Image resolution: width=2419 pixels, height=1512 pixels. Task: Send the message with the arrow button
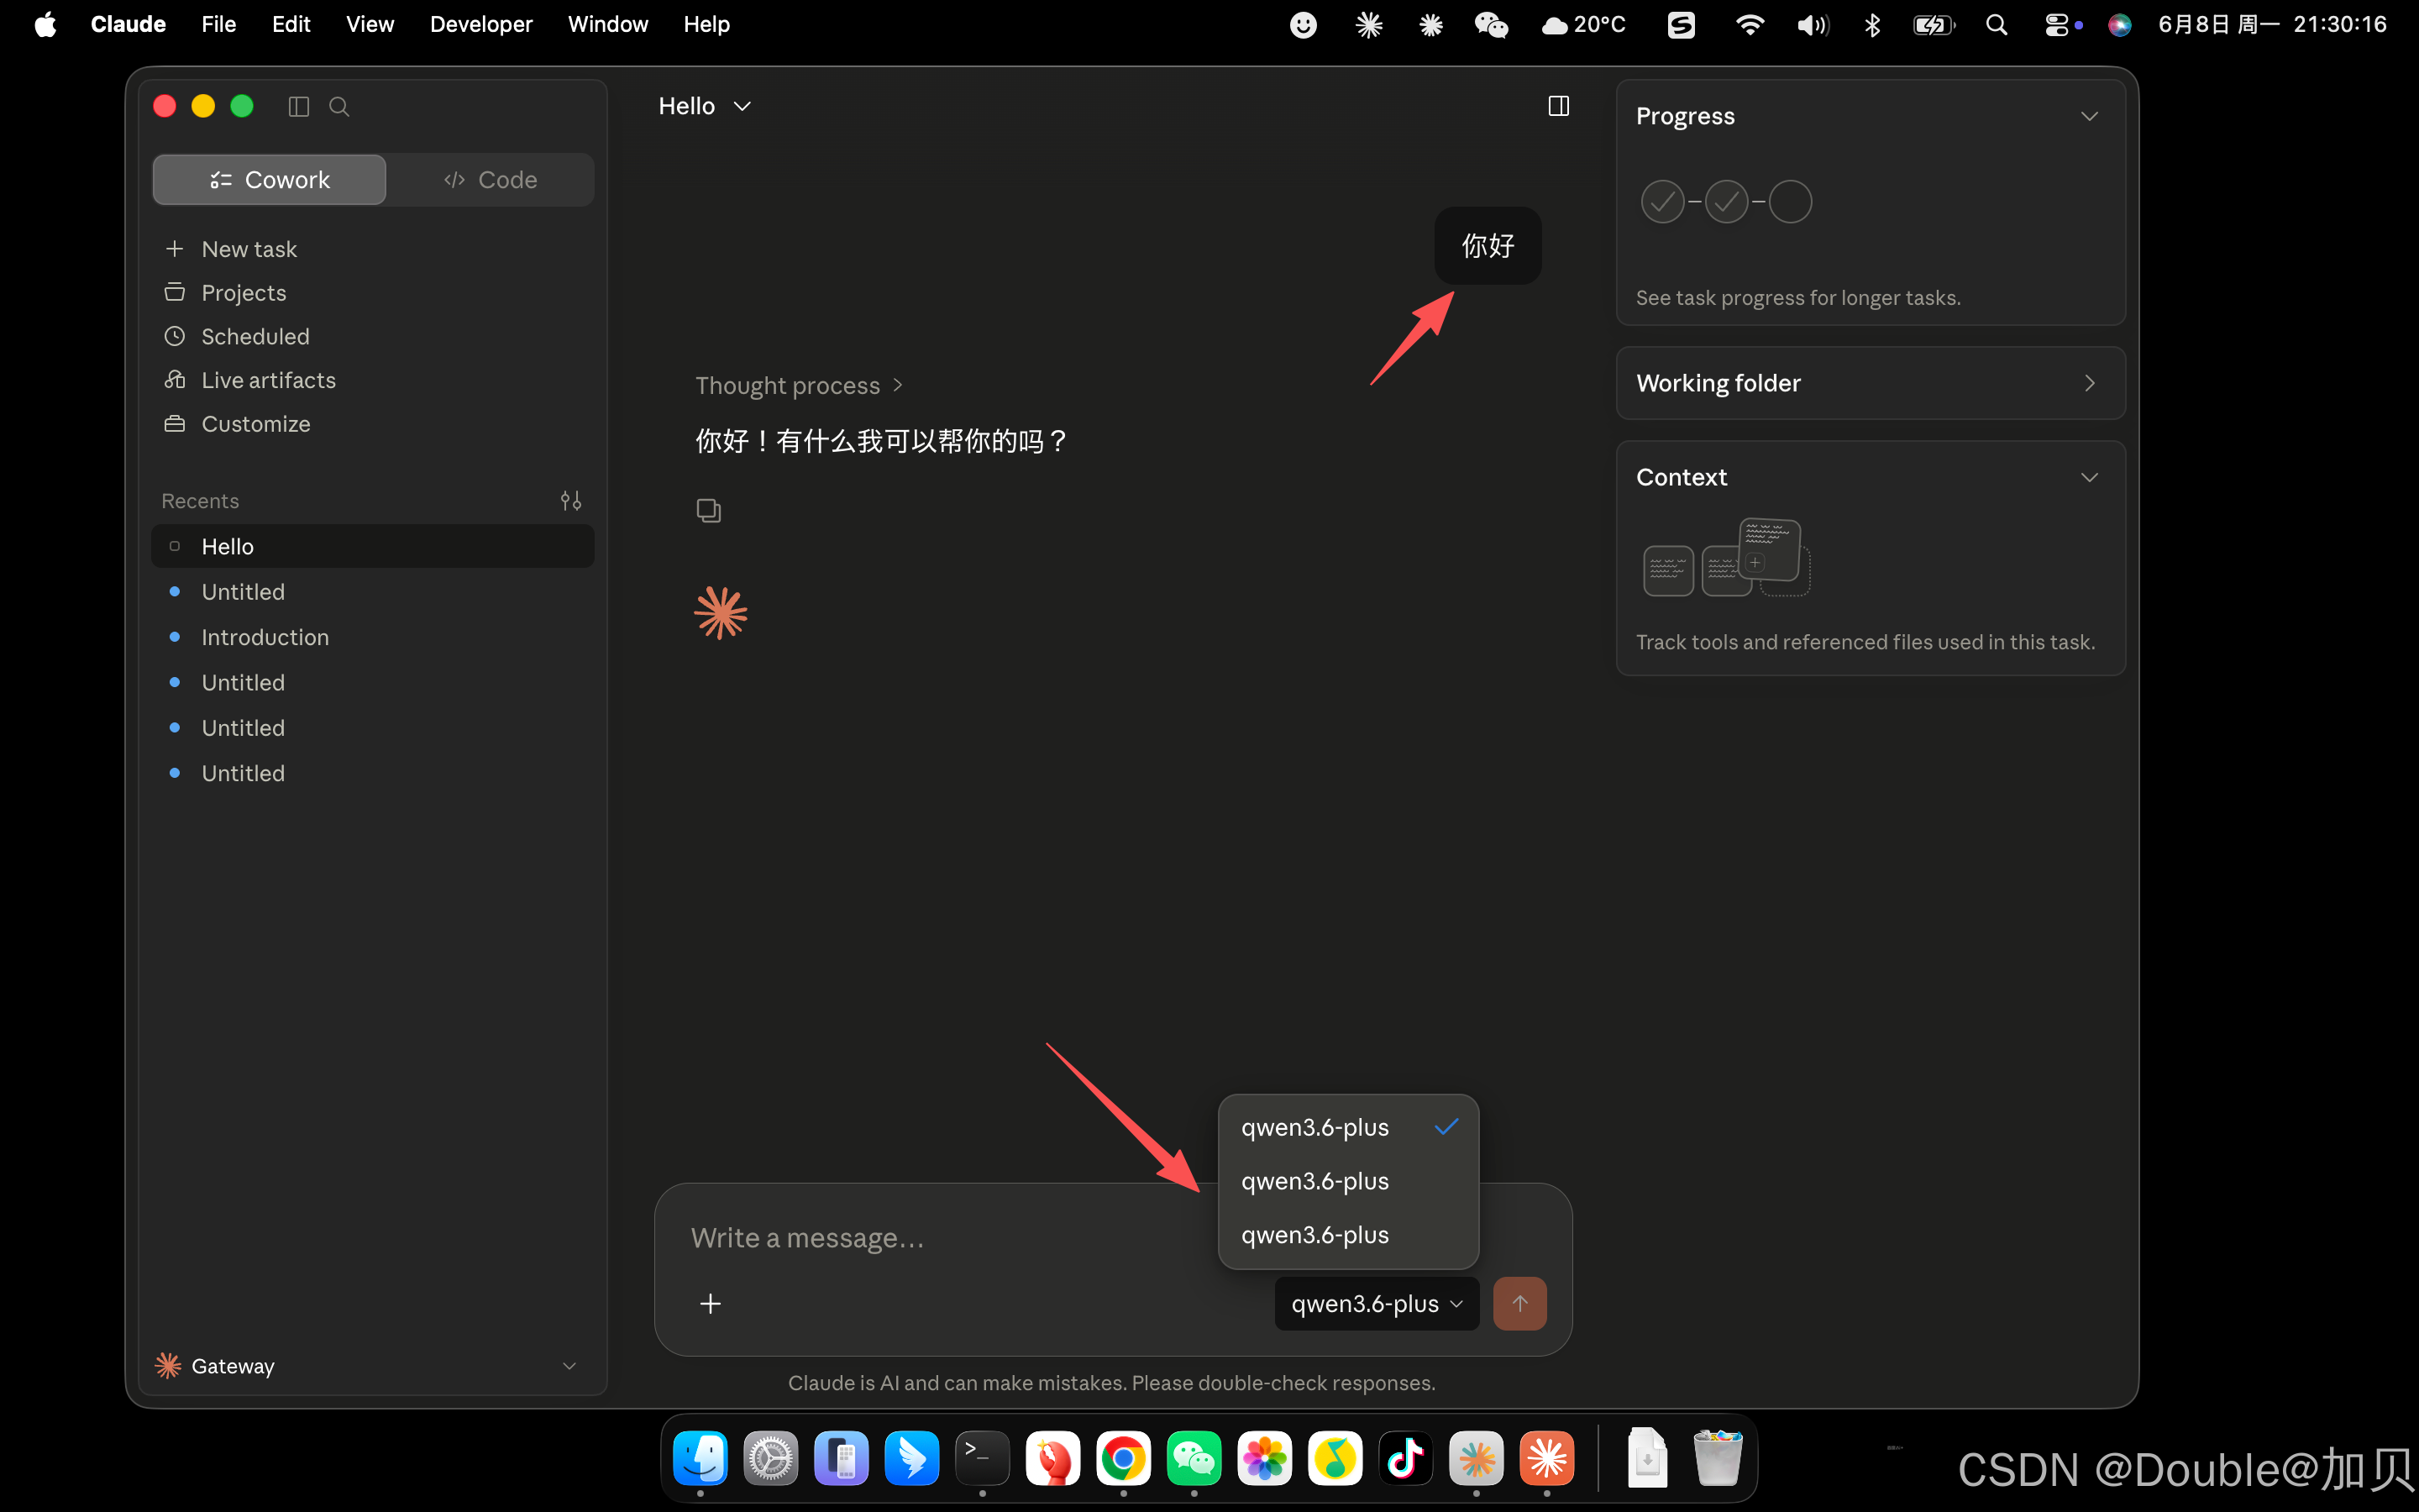(x=1519, y=1304)
